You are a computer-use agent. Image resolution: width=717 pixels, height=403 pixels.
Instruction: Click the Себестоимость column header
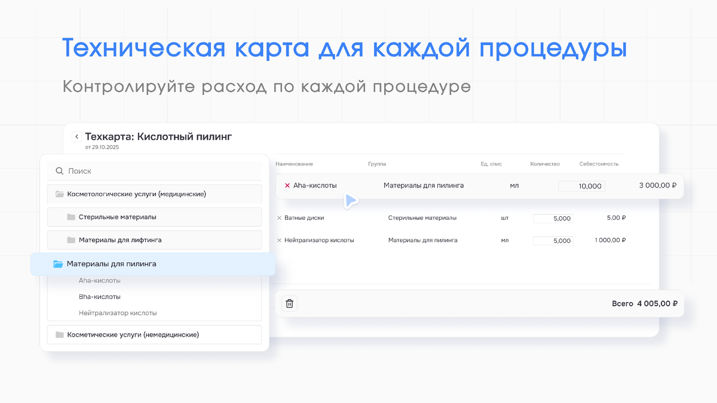(x=599, y=164)
